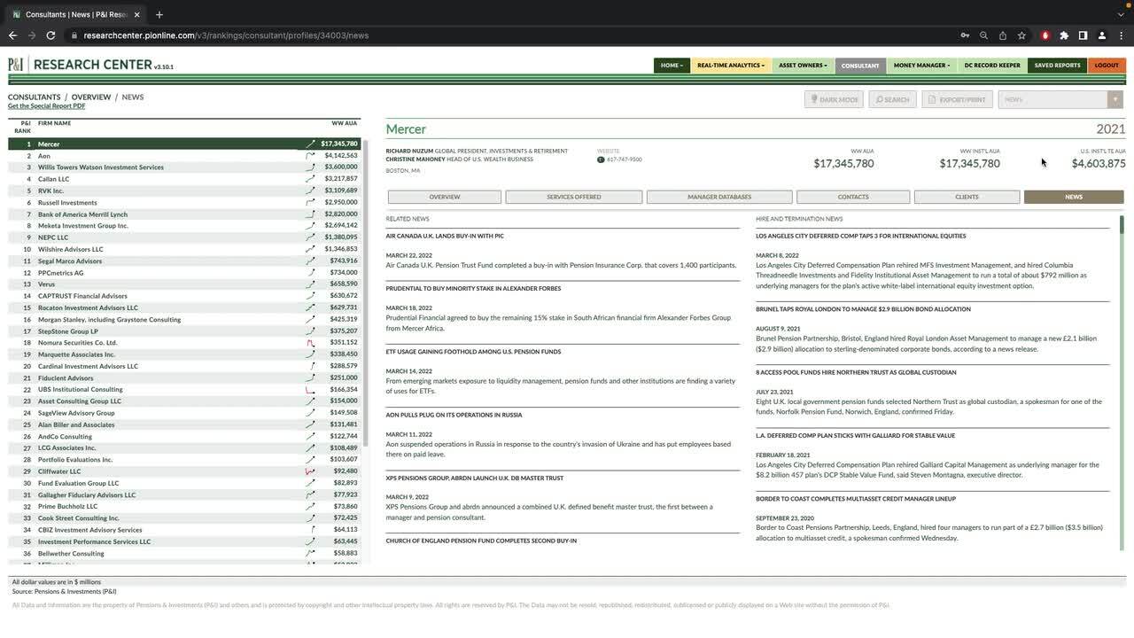Sort by the WW AUA column header
This screenshot has height=638, width=1134.
pyautogui.click(x=345, y=123)
